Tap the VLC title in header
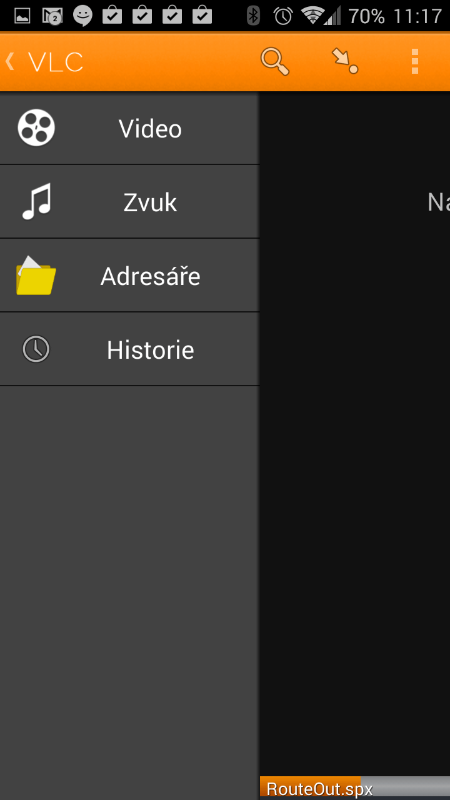This screenshot has width=450, height=800. 55,62
